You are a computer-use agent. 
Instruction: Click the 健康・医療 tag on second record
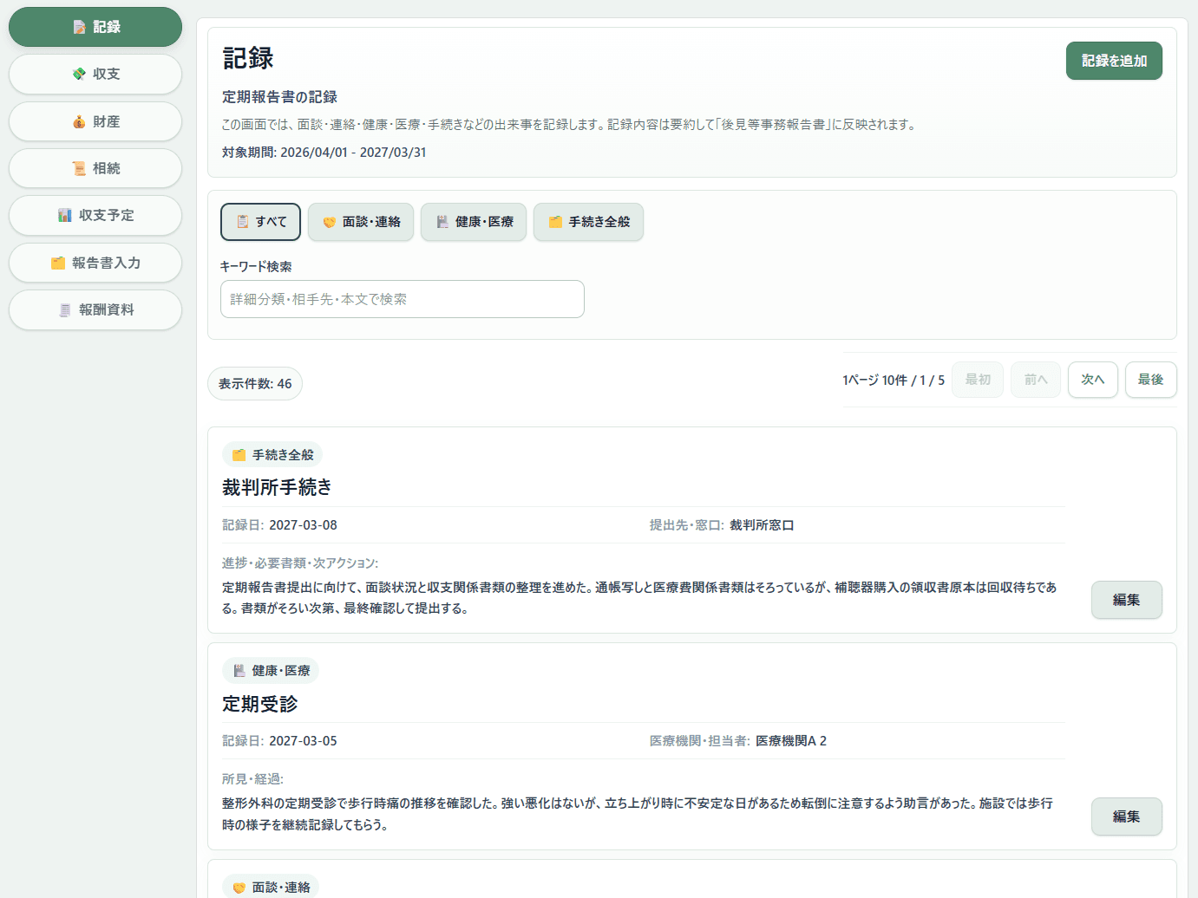pyautogui.click(x=271, y=671)
